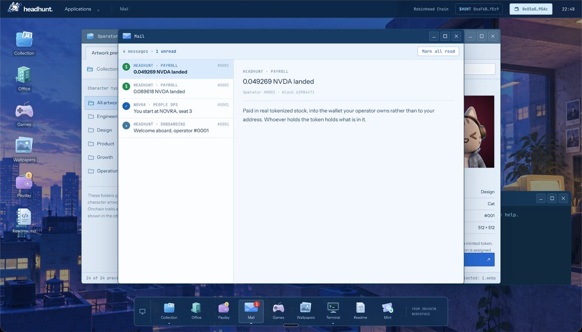
Task: Click the headhunt logo in top bar
Action: click(30, 9)
